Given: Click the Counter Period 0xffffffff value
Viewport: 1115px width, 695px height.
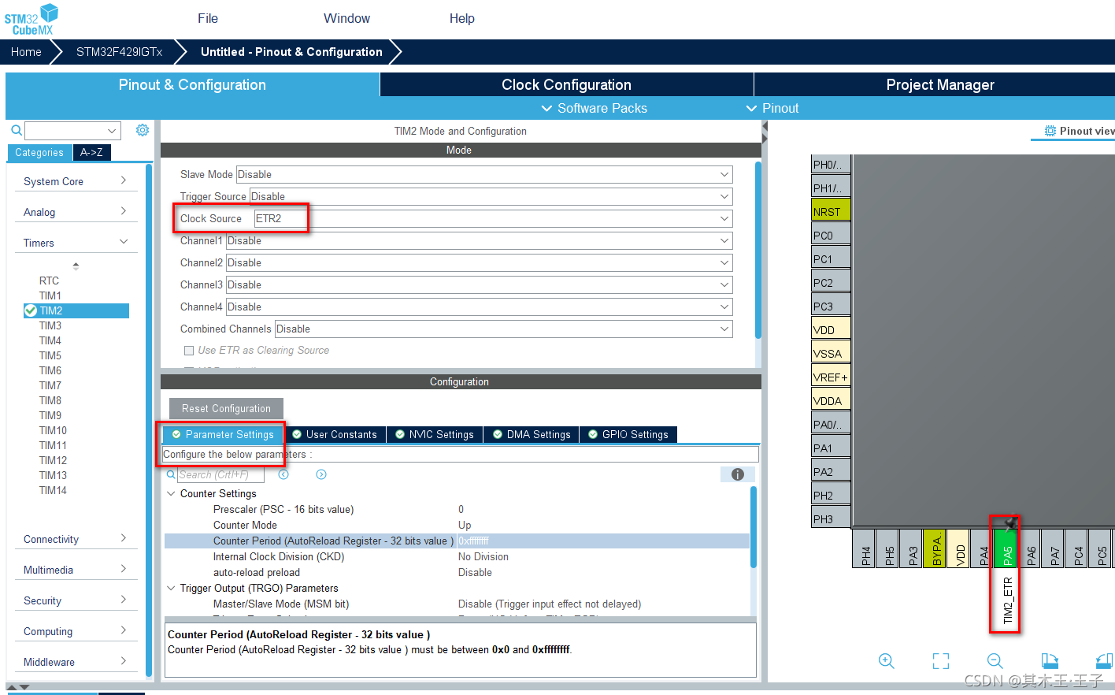Looking at the screenshot, I should pyautogui.click(x=474, y=541).
